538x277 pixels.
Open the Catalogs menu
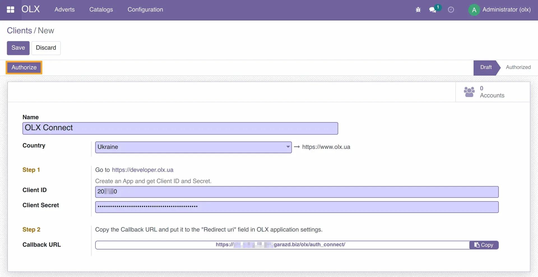pos(101,10)
